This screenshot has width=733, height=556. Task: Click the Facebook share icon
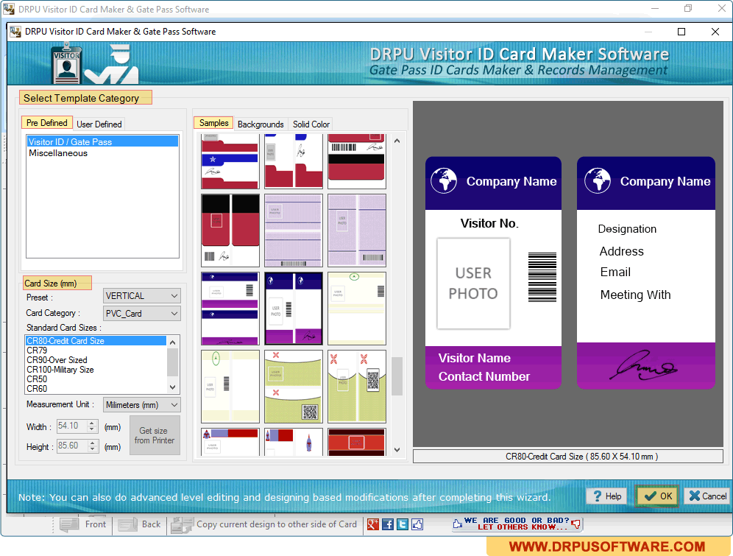click(388, 524)
